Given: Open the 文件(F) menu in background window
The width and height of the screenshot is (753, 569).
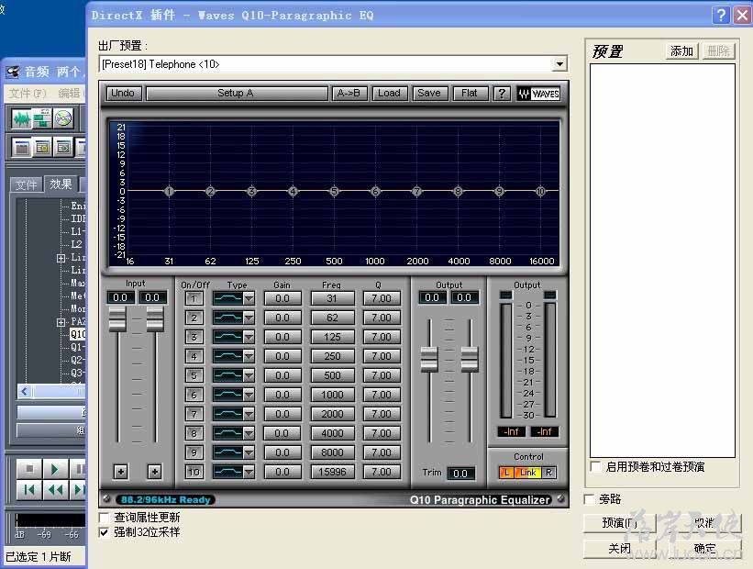Looking at the screenshot, I should (28, 94).
